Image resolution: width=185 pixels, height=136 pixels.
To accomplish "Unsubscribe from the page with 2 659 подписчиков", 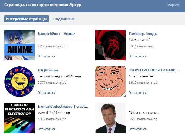I will (137, 129).
